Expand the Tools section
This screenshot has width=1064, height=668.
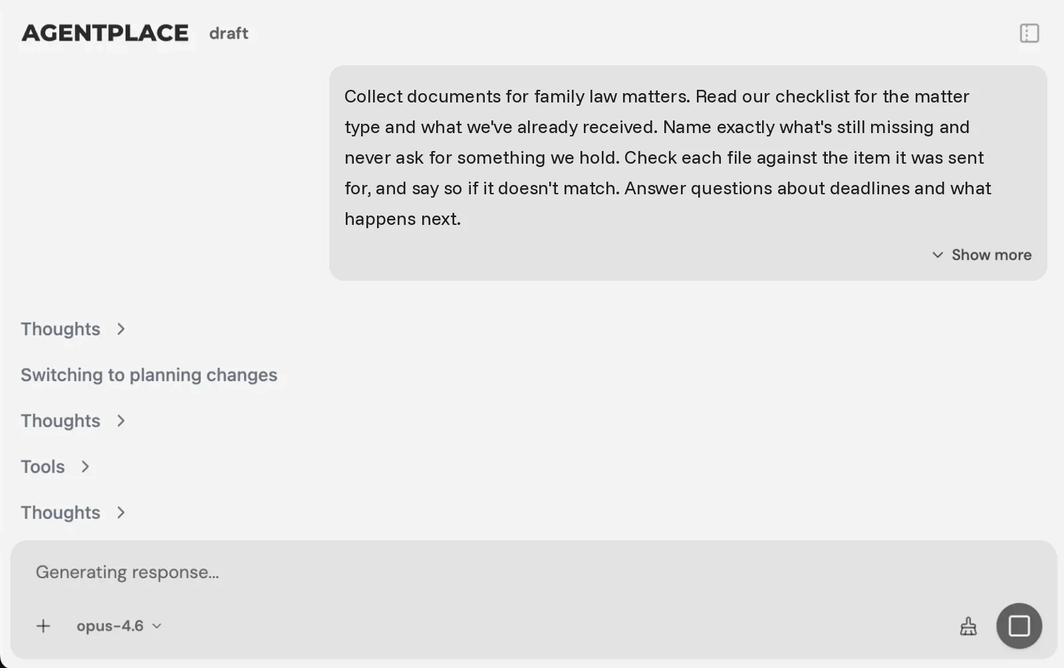(x=55, y=466)
